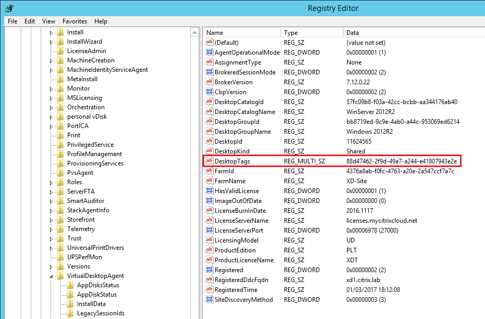
Task: Select the ProductLicenseName value name
Action: [244, 260]
